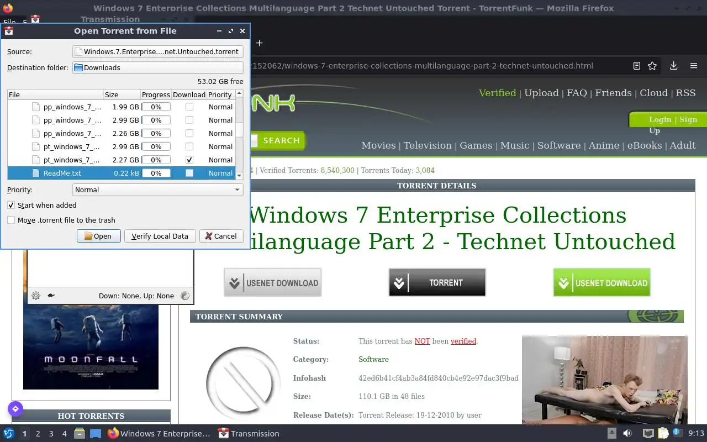Viewport: 707px width, 442px height.
Task: Switch to Transmission in the taskbar
Action: click(x=249, y=433)
